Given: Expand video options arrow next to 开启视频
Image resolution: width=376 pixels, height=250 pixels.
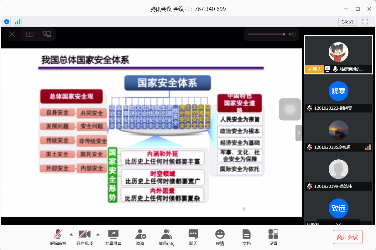Looking at the screenshot, I should pyautogui.click(x=98, y=234).
